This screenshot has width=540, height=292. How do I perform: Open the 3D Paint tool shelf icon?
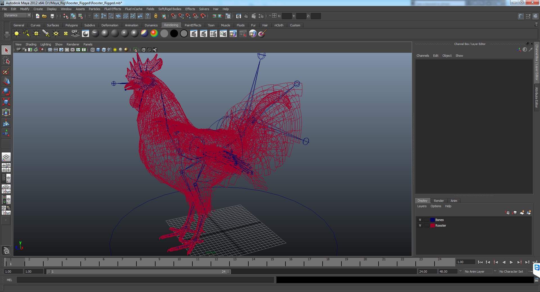(x=262, y=34)
